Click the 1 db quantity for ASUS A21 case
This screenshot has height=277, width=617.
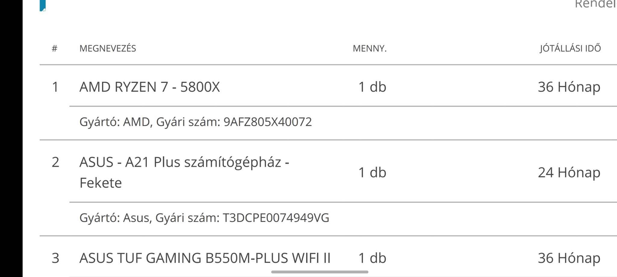(372, 172)
